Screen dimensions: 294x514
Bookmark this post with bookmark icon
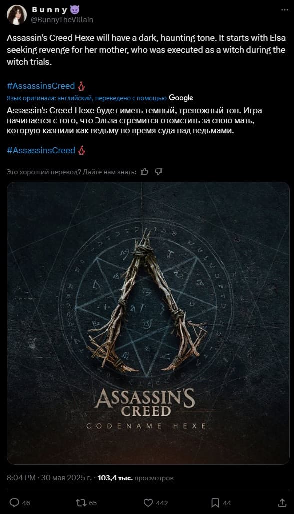(x=215, y=503)
